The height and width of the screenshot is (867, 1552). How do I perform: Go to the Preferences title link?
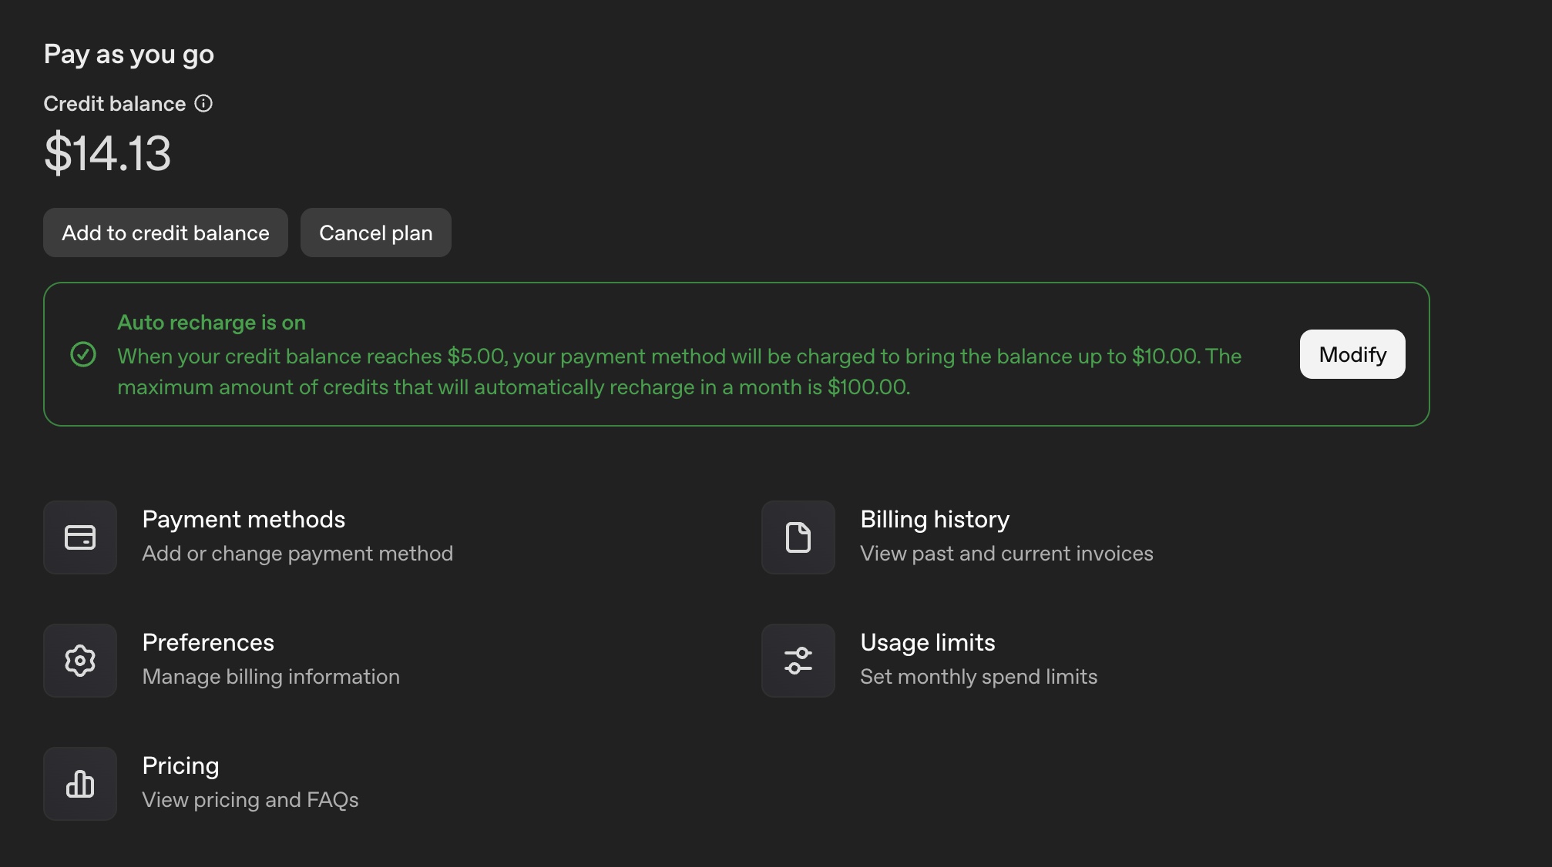tap(208, 643)
